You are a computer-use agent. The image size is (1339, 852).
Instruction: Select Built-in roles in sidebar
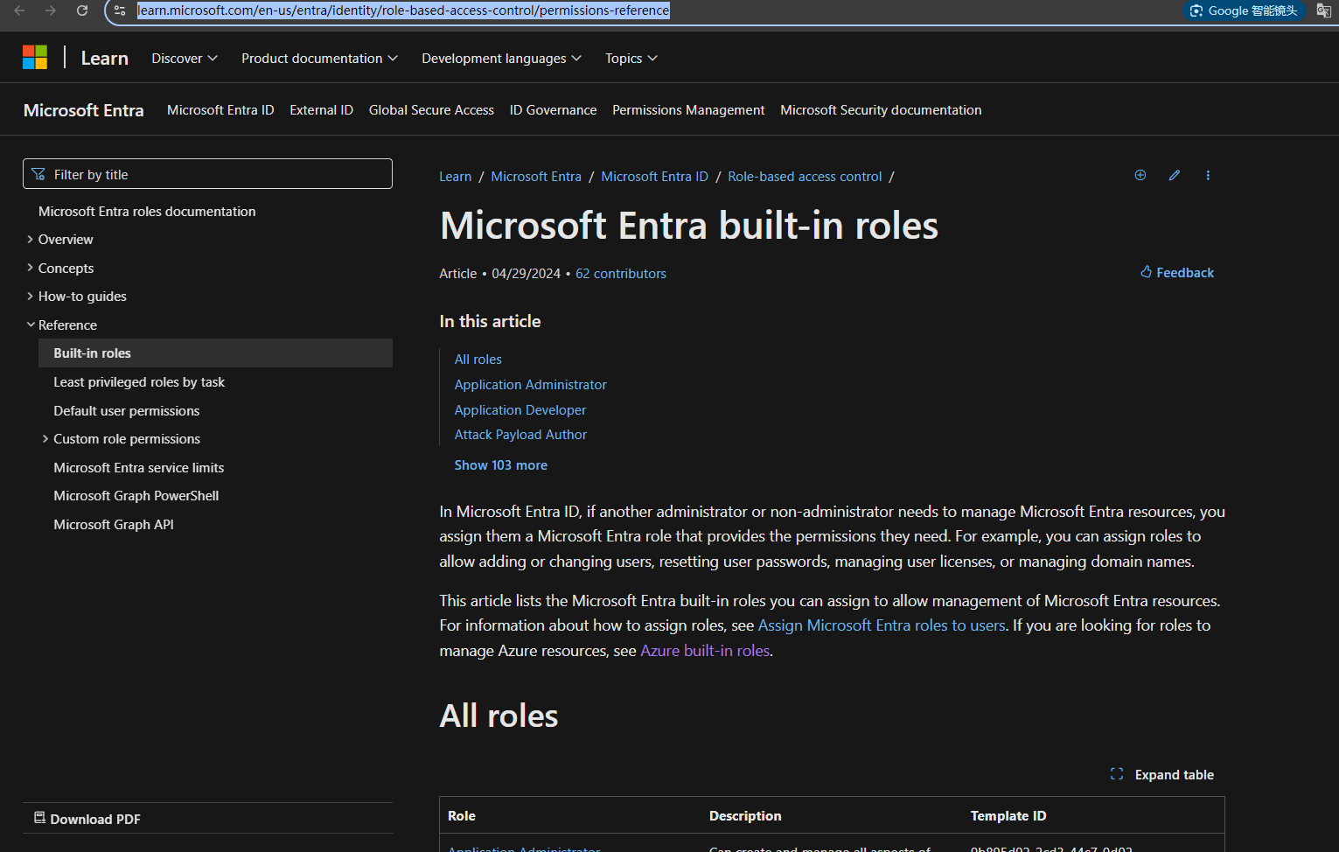tap(215, 353)
